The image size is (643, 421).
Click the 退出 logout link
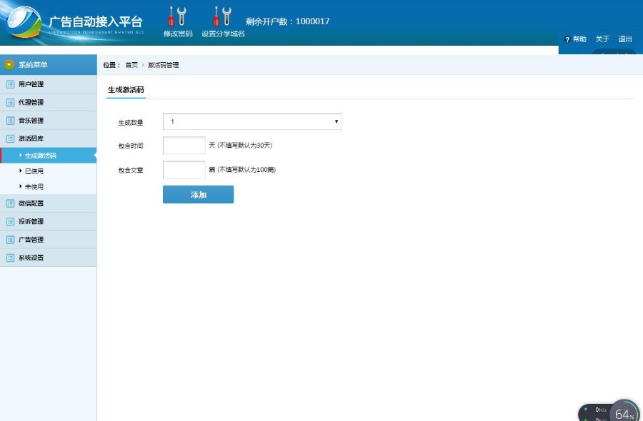click(x=625, y=39)
